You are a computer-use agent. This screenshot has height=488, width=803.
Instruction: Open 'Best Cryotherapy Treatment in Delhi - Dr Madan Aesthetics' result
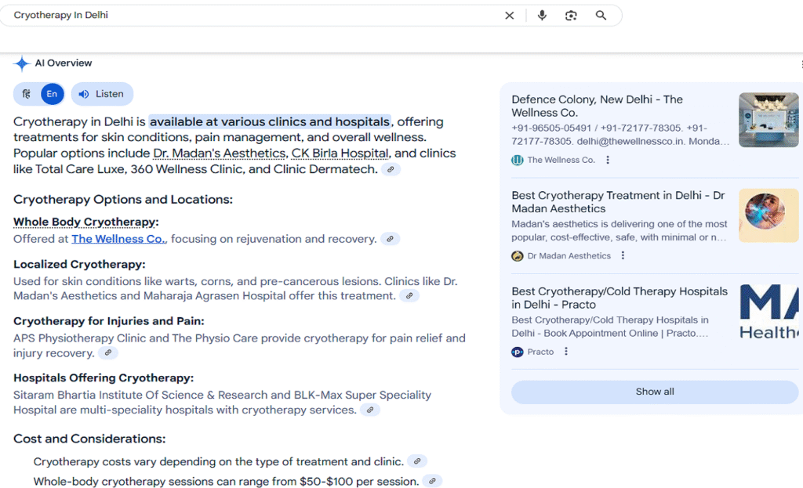(x=618, y=202)
